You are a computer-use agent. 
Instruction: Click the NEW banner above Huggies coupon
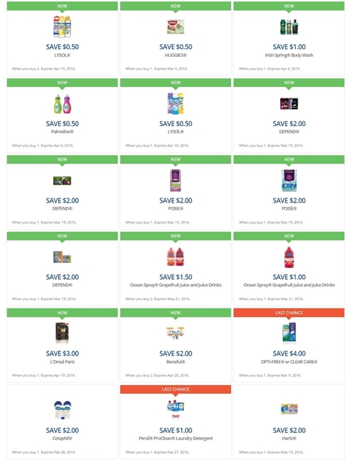pyautogui.click(x=175, y=6)
